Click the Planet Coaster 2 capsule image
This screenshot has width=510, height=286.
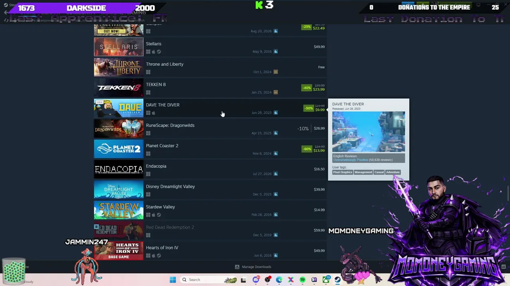[x=119, y=149]
